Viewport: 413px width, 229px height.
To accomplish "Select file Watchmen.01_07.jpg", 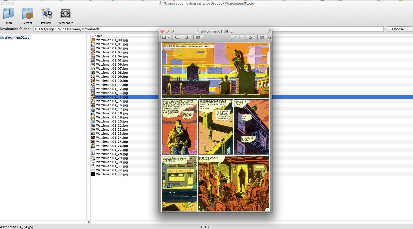I will click(x=112, y=68).
